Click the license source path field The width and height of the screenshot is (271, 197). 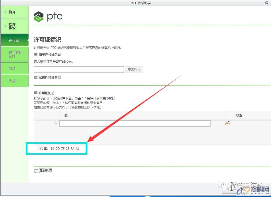tap(135, 123)
